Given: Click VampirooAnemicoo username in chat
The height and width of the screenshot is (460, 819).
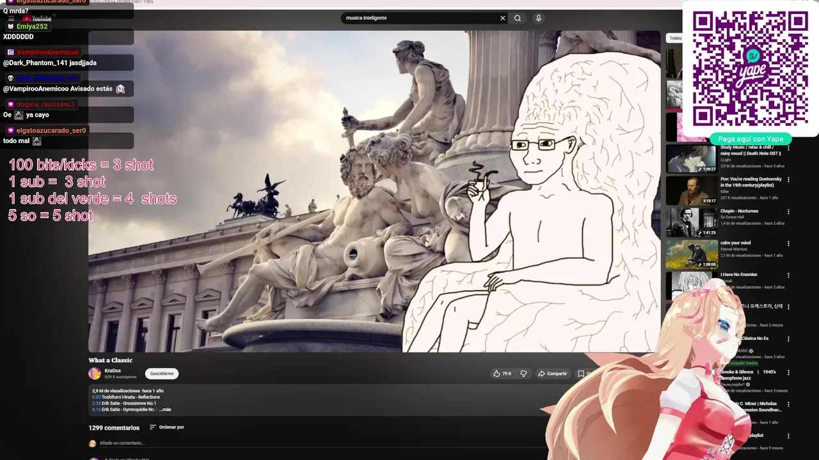Looking at the screenshot, I should pos(48,52).
